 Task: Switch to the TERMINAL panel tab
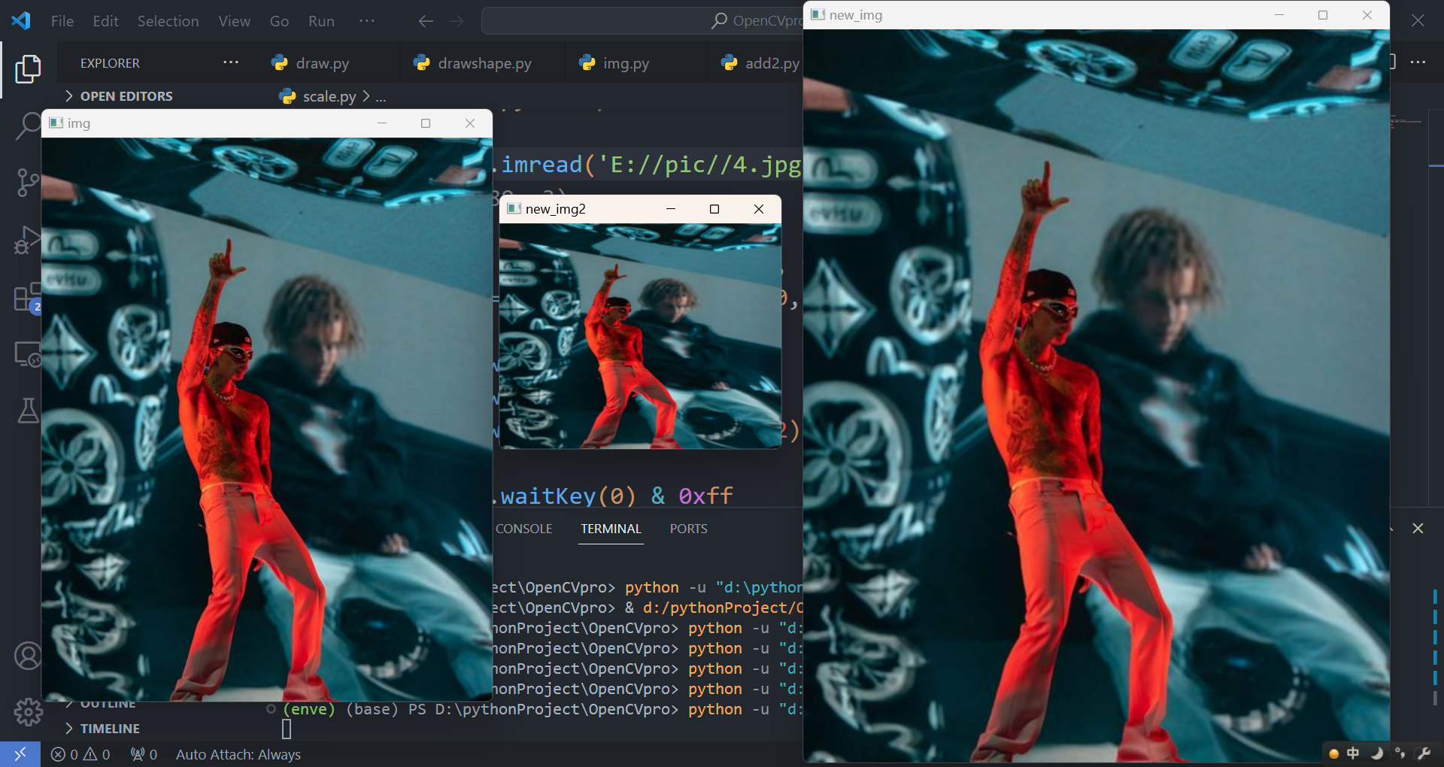[611, 529]
